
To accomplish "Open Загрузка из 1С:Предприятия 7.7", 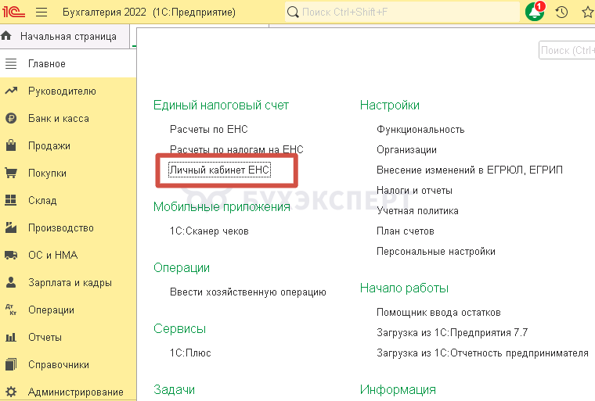I will click(452, 332).
